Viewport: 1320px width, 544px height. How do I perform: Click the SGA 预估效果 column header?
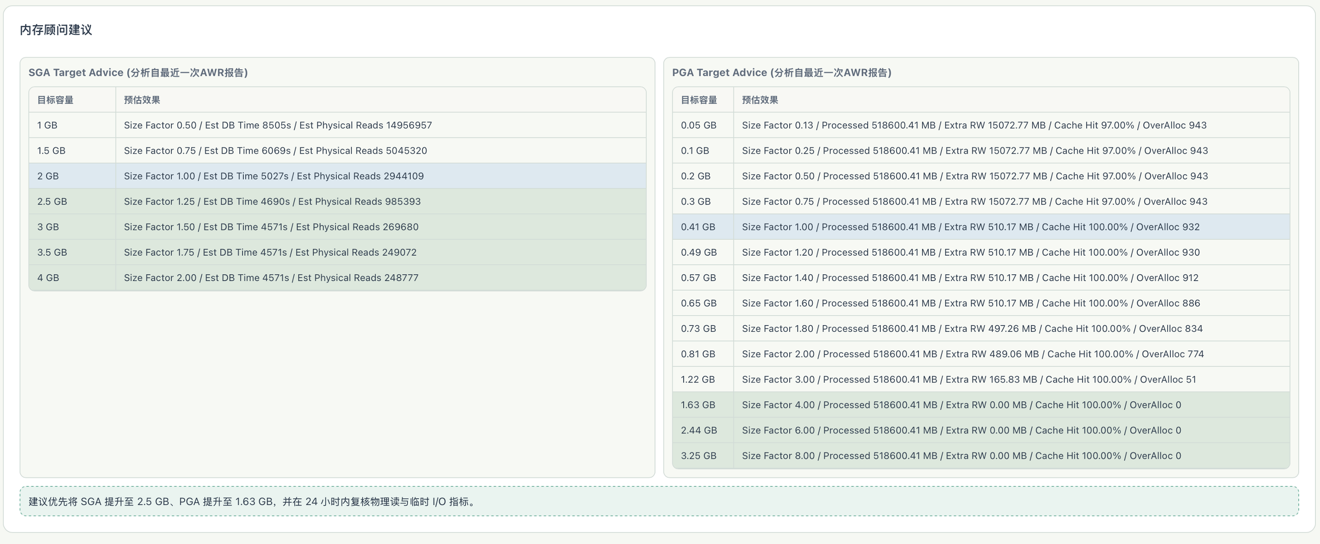pyautogui.click(x=142, y=100)
